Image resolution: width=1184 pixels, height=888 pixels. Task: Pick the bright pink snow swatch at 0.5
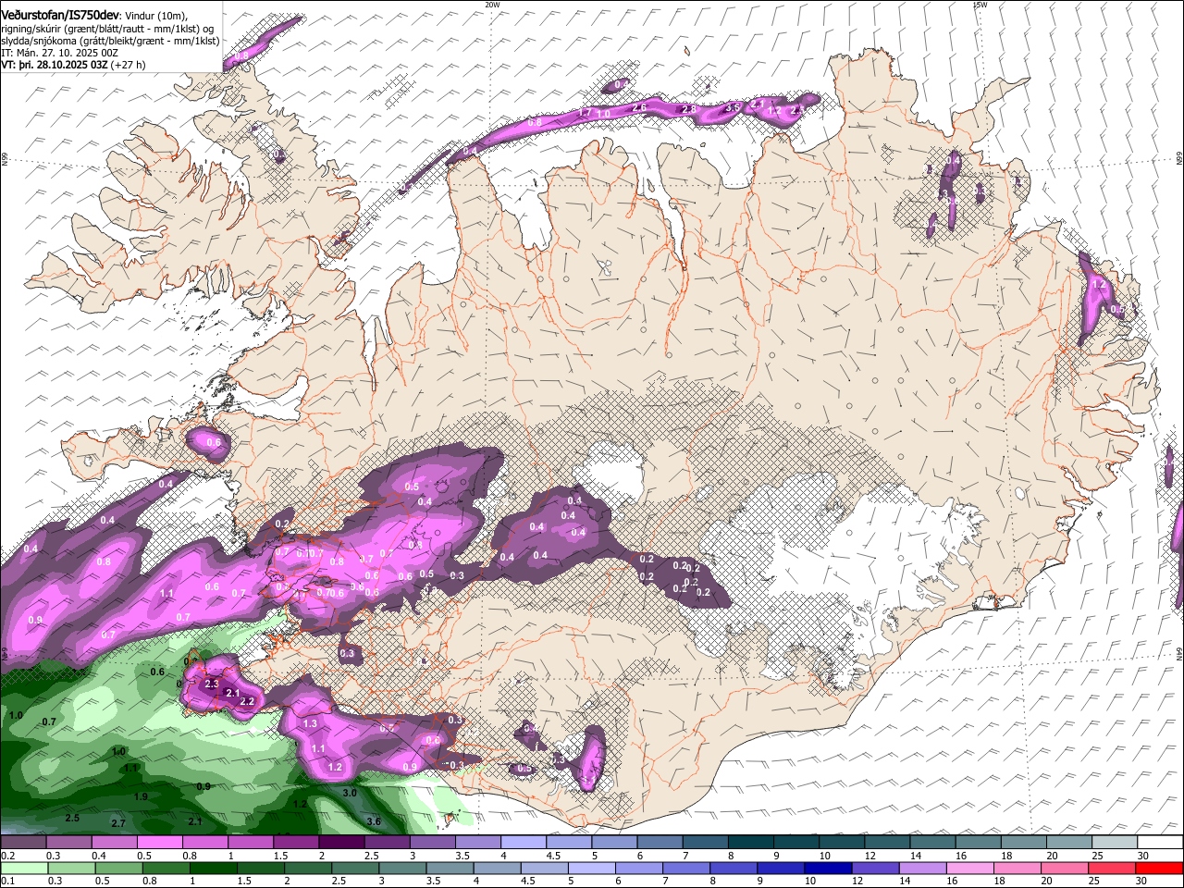click(x=159, y=843)
